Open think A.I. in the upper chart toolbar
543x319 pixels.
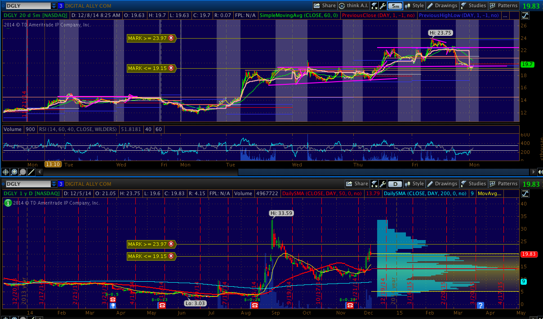click(354, 6)
